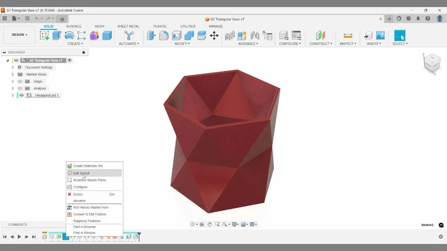
Task: Open the COMMENTS panel
Action: pos(17,224)
